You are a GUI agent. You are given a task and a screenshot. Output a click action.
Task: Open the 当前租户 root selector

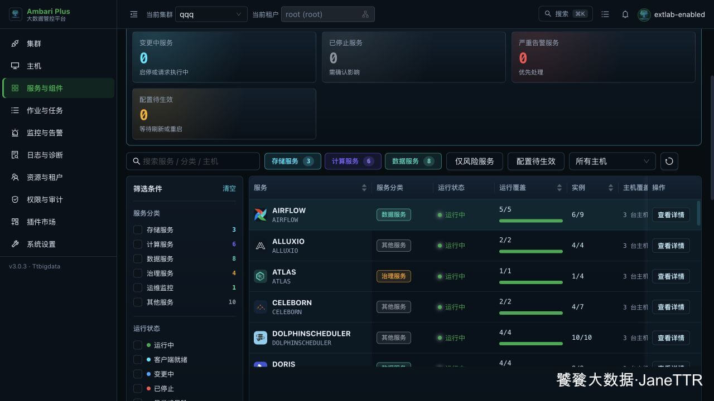pos(327,14)
